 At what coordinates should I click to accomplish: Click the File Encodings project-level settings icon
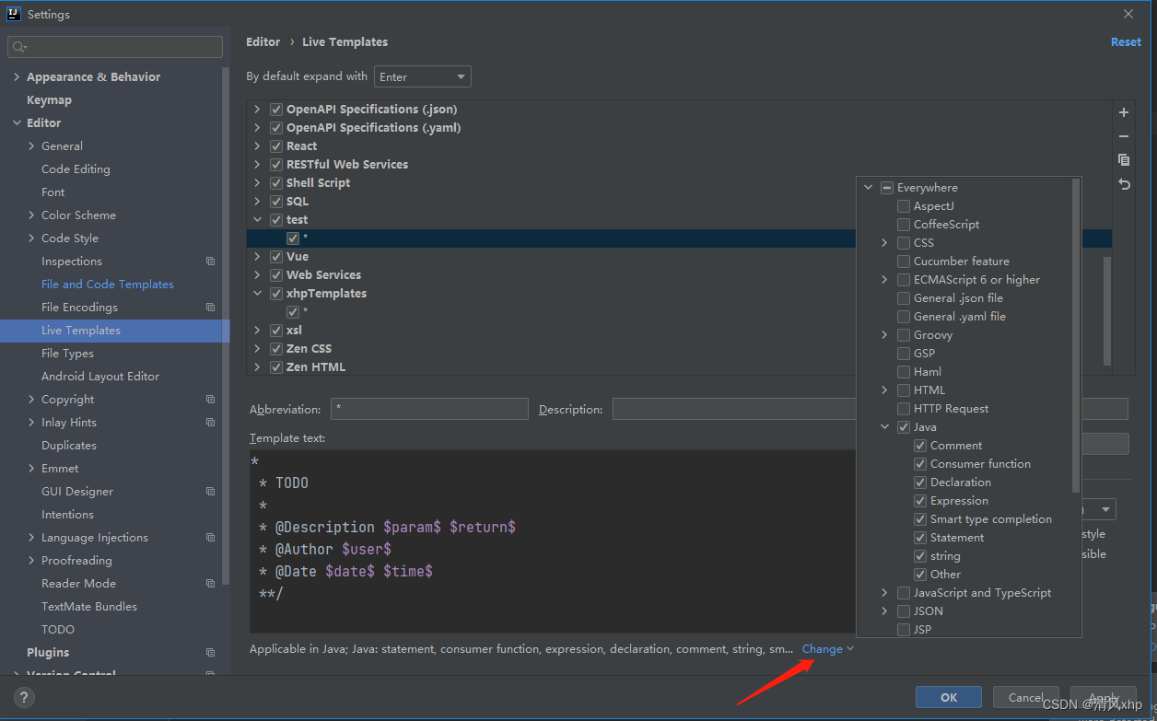point(210,308)
